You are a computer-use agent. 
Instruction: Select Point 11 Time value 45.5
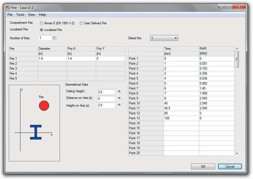(181, 109)
